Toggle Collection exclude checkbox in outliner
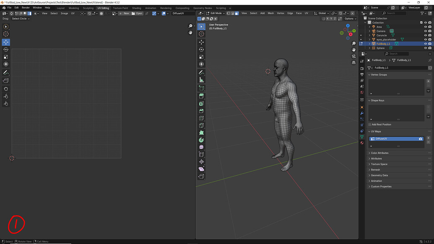The height and width of the screenshot is (244, 434). tap(421, 23)
